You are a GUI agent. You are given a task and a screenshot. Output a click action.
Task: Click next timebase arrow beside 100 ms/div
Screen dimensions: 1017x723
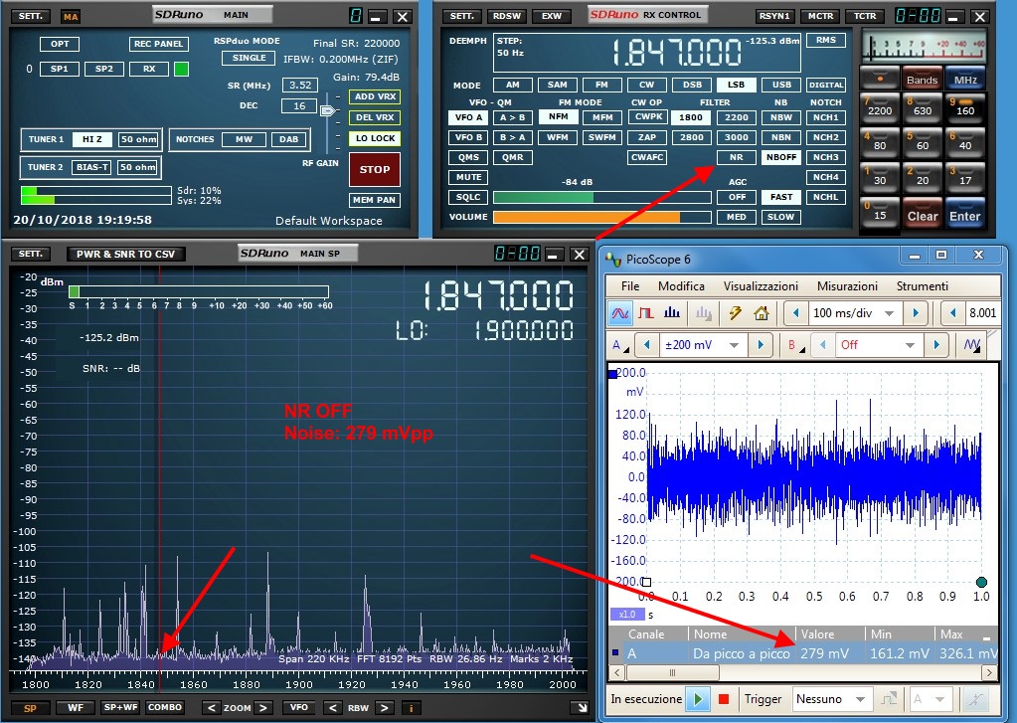tap(916, 313)
